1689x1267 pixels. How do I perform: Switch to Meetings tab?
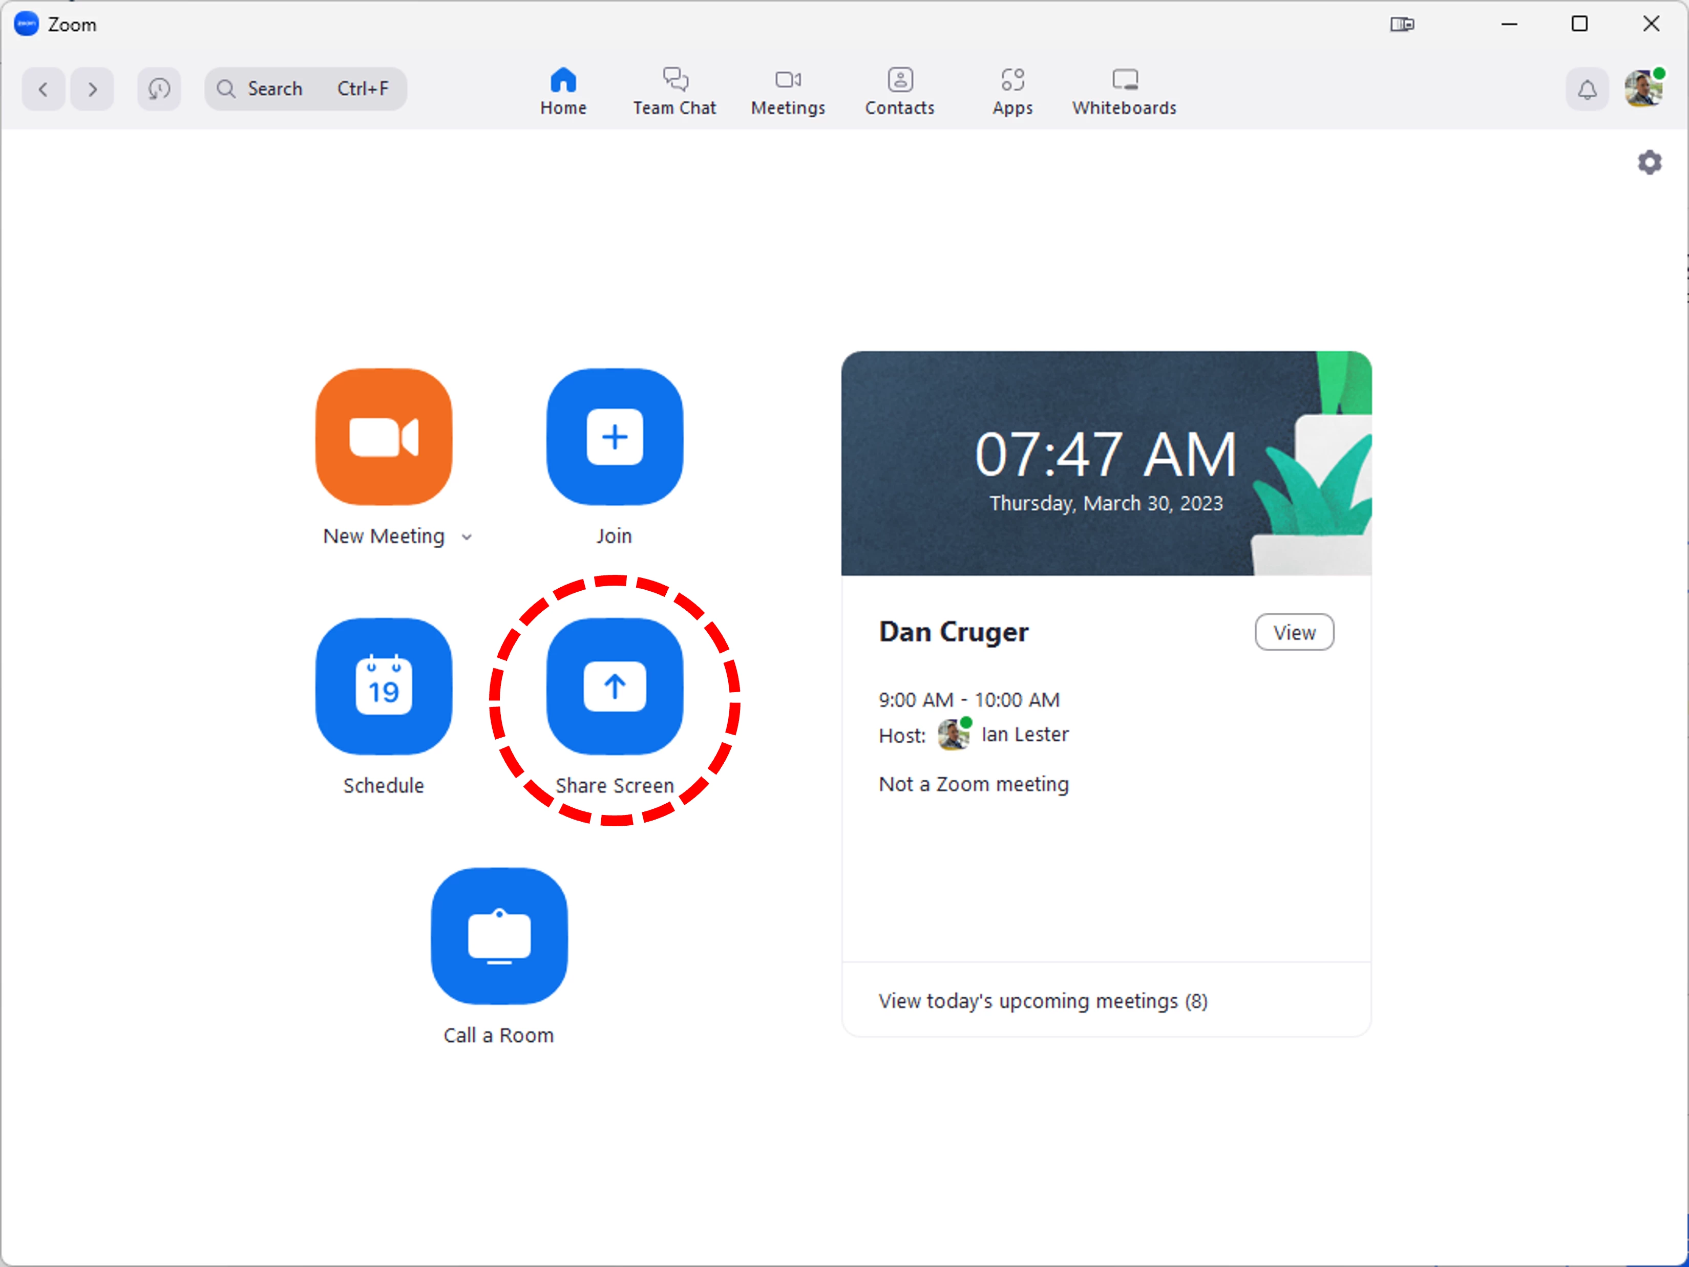click(787, 91)
